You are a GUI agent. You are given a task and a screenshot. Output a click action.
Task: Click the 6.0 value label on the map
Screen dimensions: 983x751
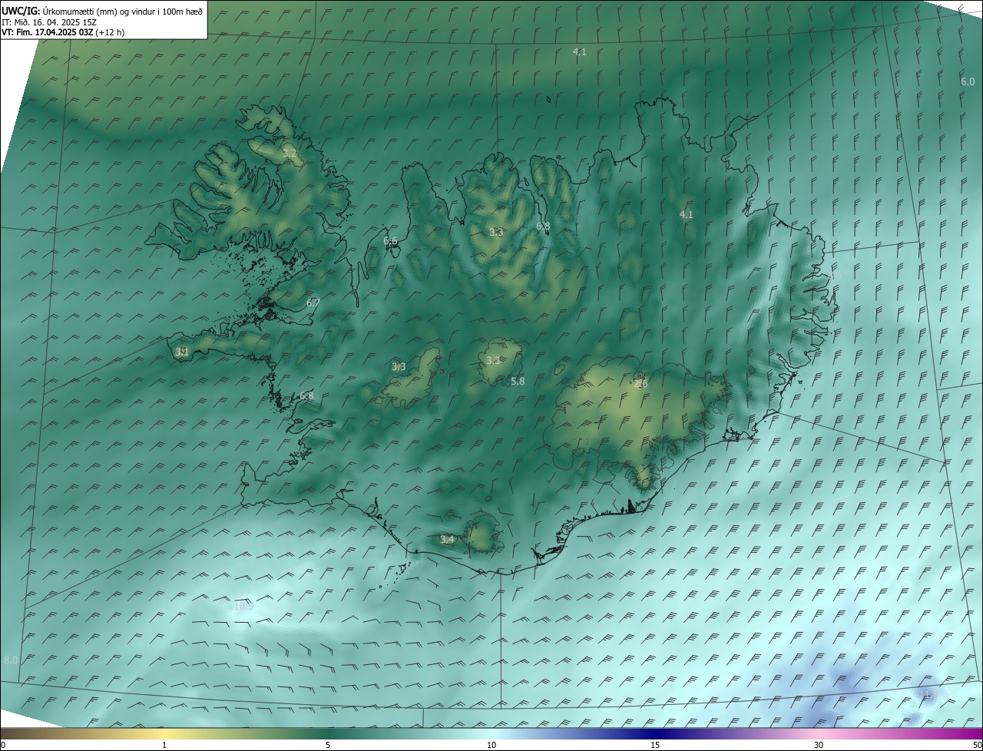[968, 82]
